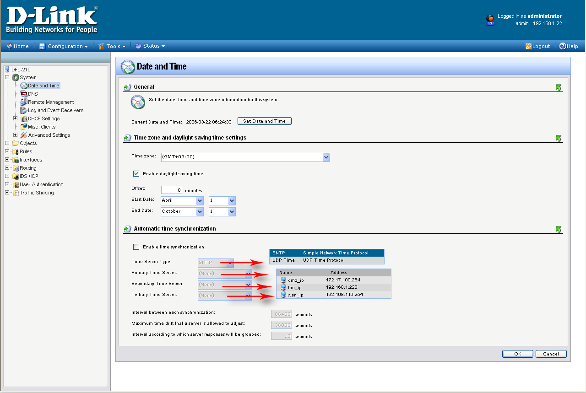Collapse the System tree node

7,77
